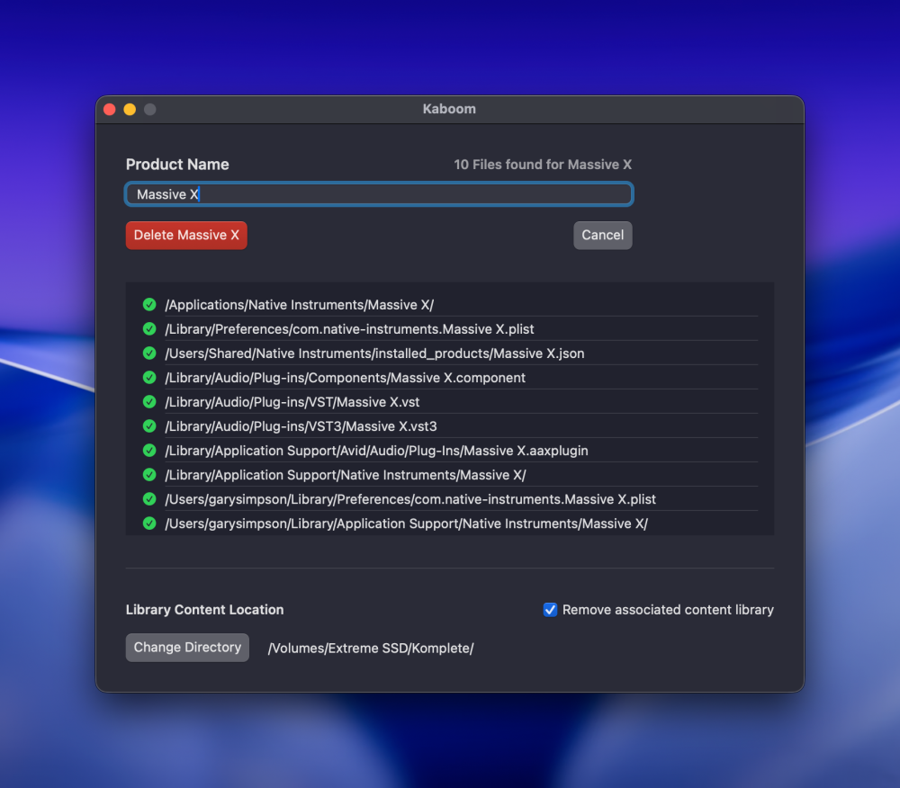The height and width of the screenshot is (788, 900).
Task: Select the Components/Massive X.component path
Action: tap(345, 378)
